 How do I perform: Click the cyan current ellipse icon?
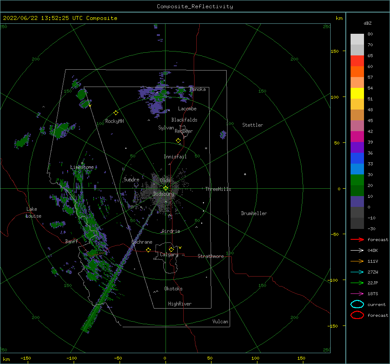(x=357, y=304)
